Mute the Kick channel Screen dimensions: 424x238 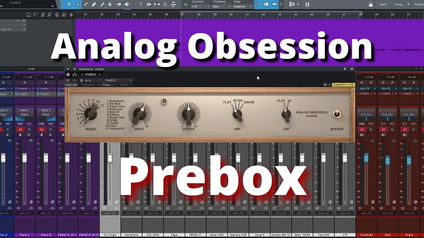coord(383,130)
